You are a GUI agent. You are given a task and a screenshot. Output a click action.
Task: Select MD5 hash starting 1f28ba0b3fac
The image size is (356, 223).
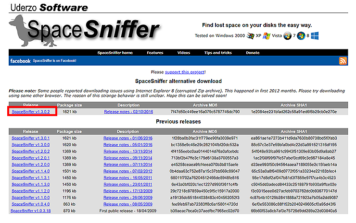(x=204, y=138)
